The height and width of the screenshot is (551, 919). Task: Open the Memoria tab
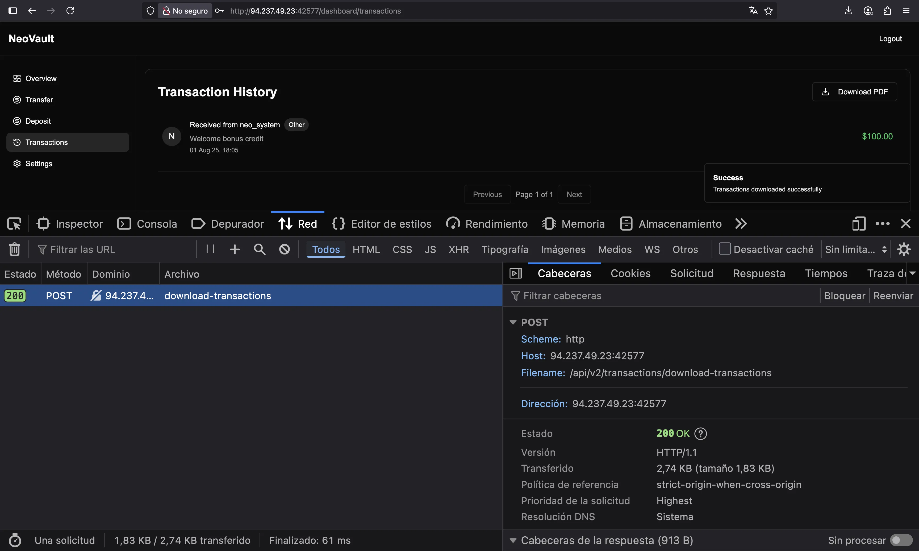pyautogui.click(x=574, y=224)
